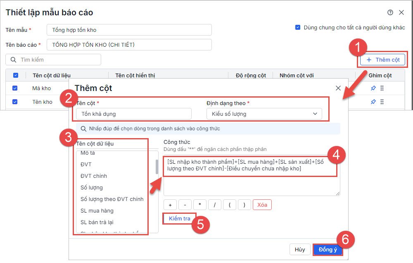Uncheck the Mã kho row checkbox
The image size is (413, 263).
15,88
